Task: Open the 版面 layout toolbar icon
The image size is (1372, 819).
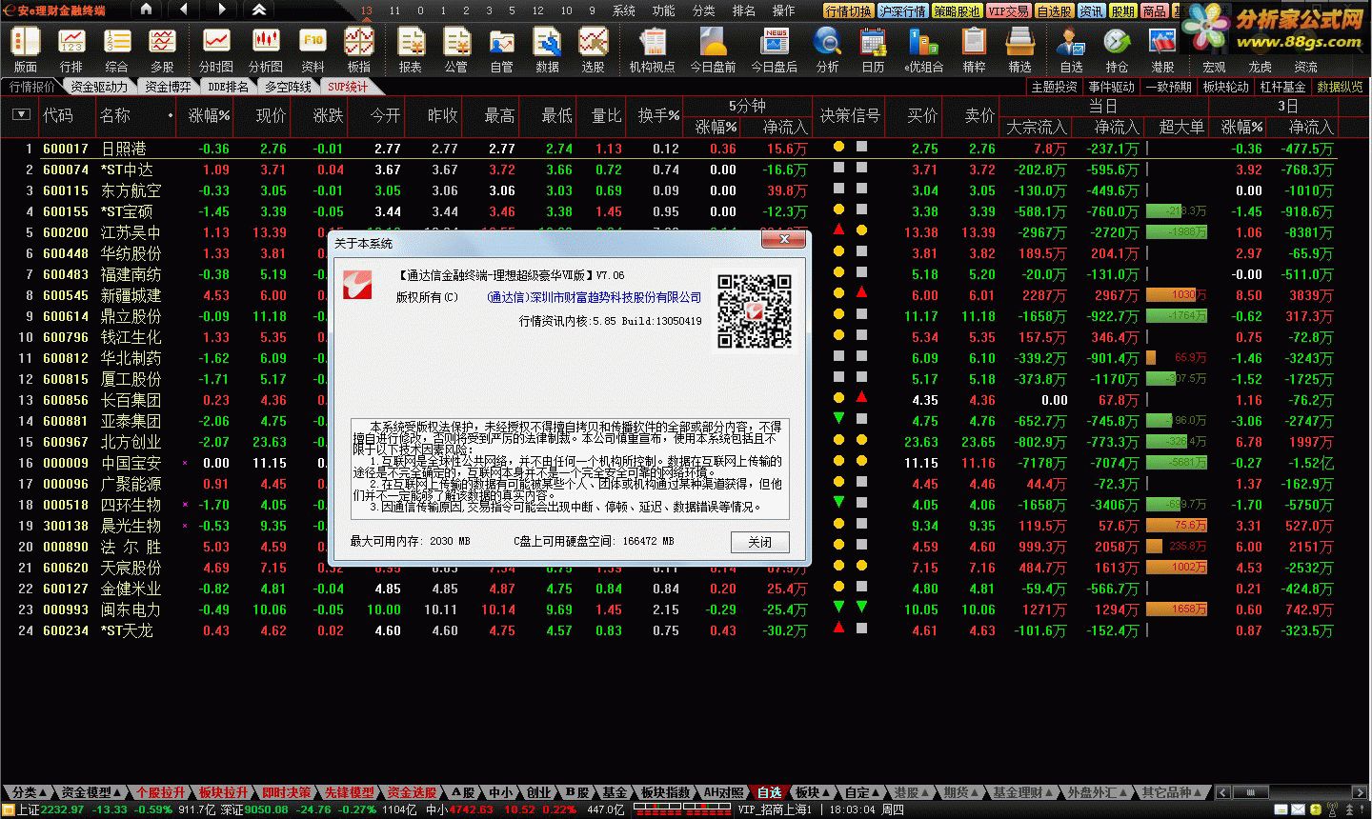Action: click(x=25, y=50)
